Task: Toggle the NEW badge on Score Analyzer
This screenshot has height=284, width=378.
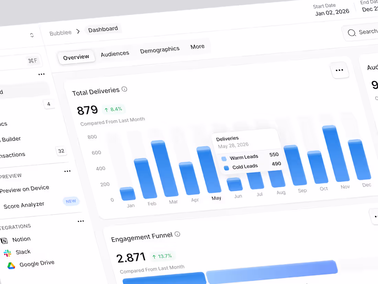Action: click(x=71, y=201)
